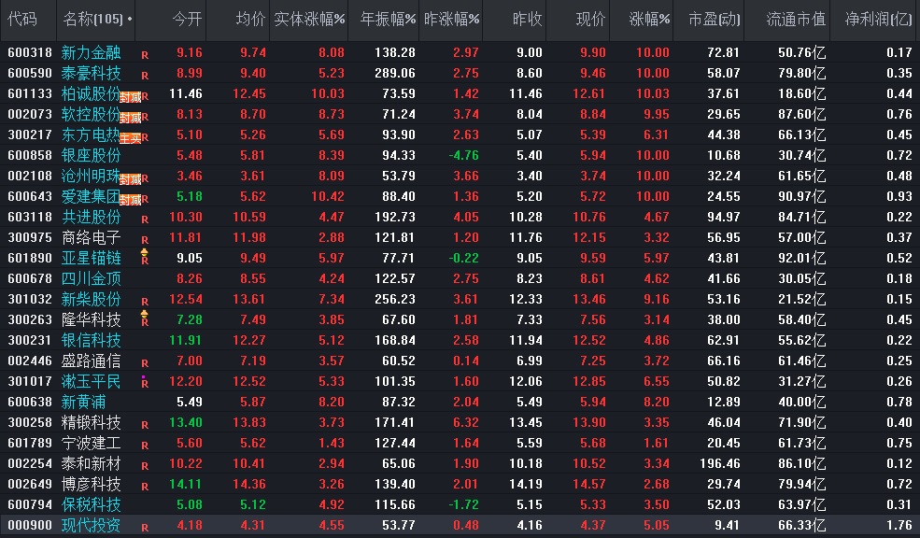Screen dimensions: 920x538
Task: Sort the list by 今开 column
Action: tap(187, 20)
